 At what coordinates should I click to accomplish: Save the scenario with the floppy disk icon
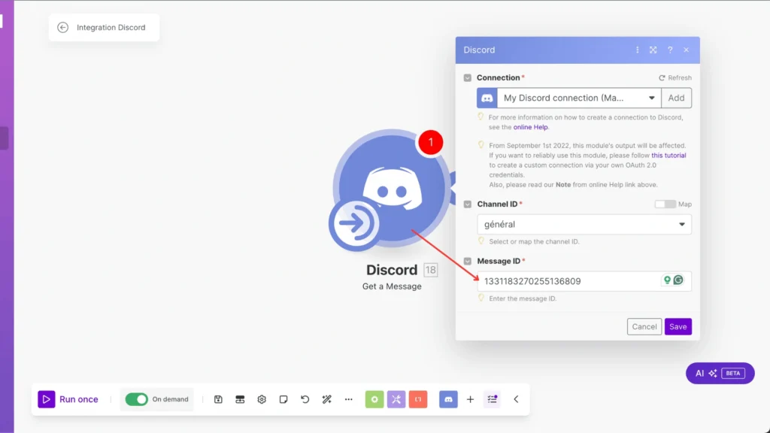218,399
